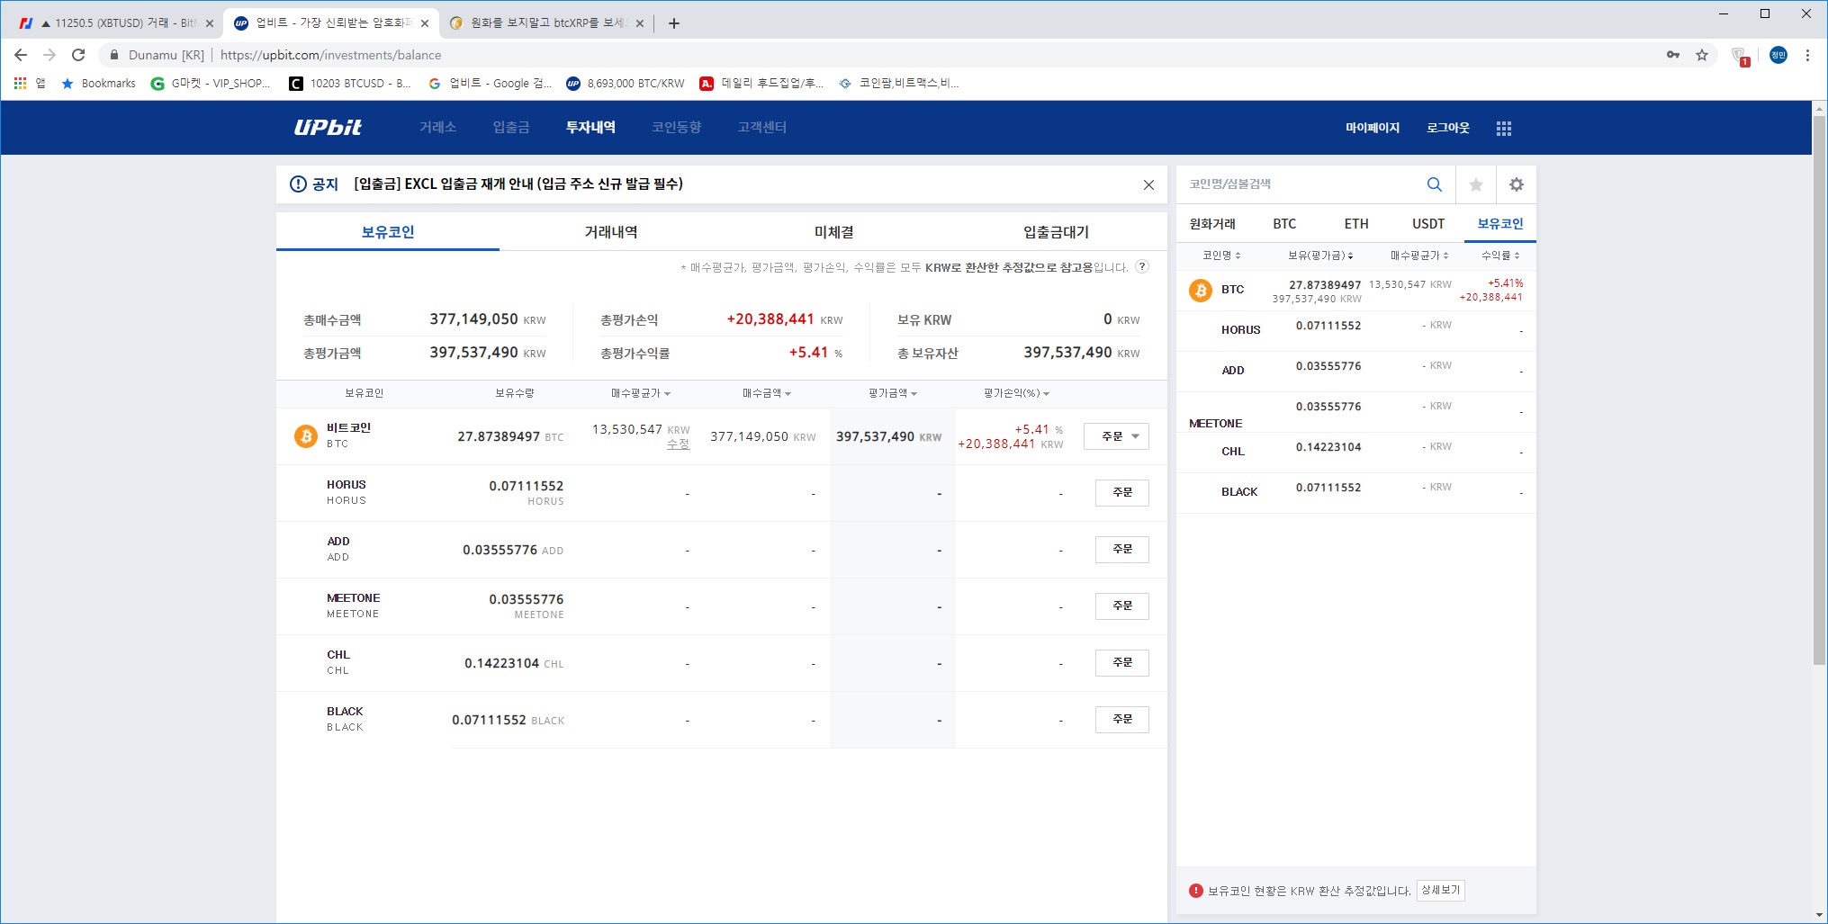
Task: Open the apps grid icon in UPbit header
Action: [x=1504, y=129]
